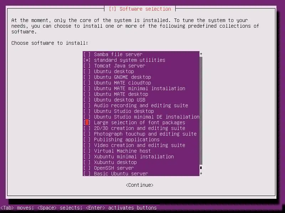Enable the Xubuntu desktop checkbox

[x=87, y=162]
